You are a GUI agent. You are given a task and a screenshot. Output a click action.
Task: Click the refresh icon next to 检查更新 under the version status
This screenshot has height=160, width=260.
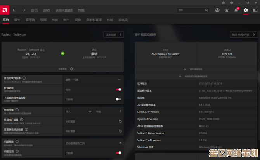click(71, 69)
